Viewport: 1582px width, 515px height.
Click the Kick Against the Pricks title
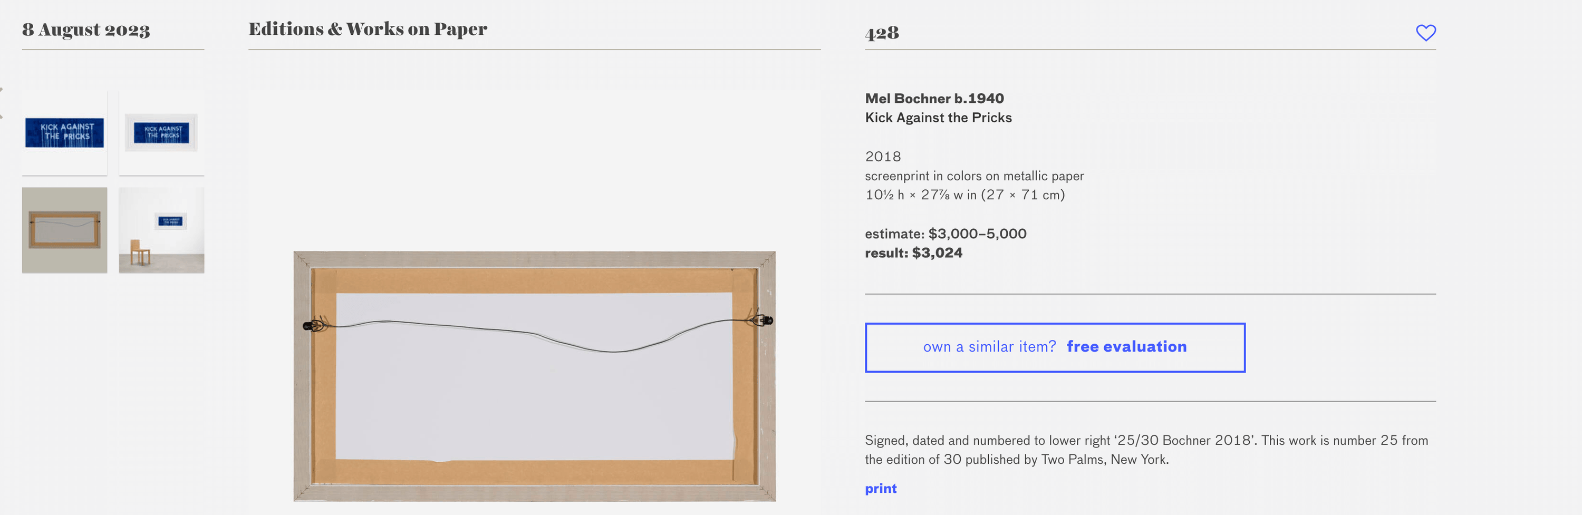(x=938, y=117)
